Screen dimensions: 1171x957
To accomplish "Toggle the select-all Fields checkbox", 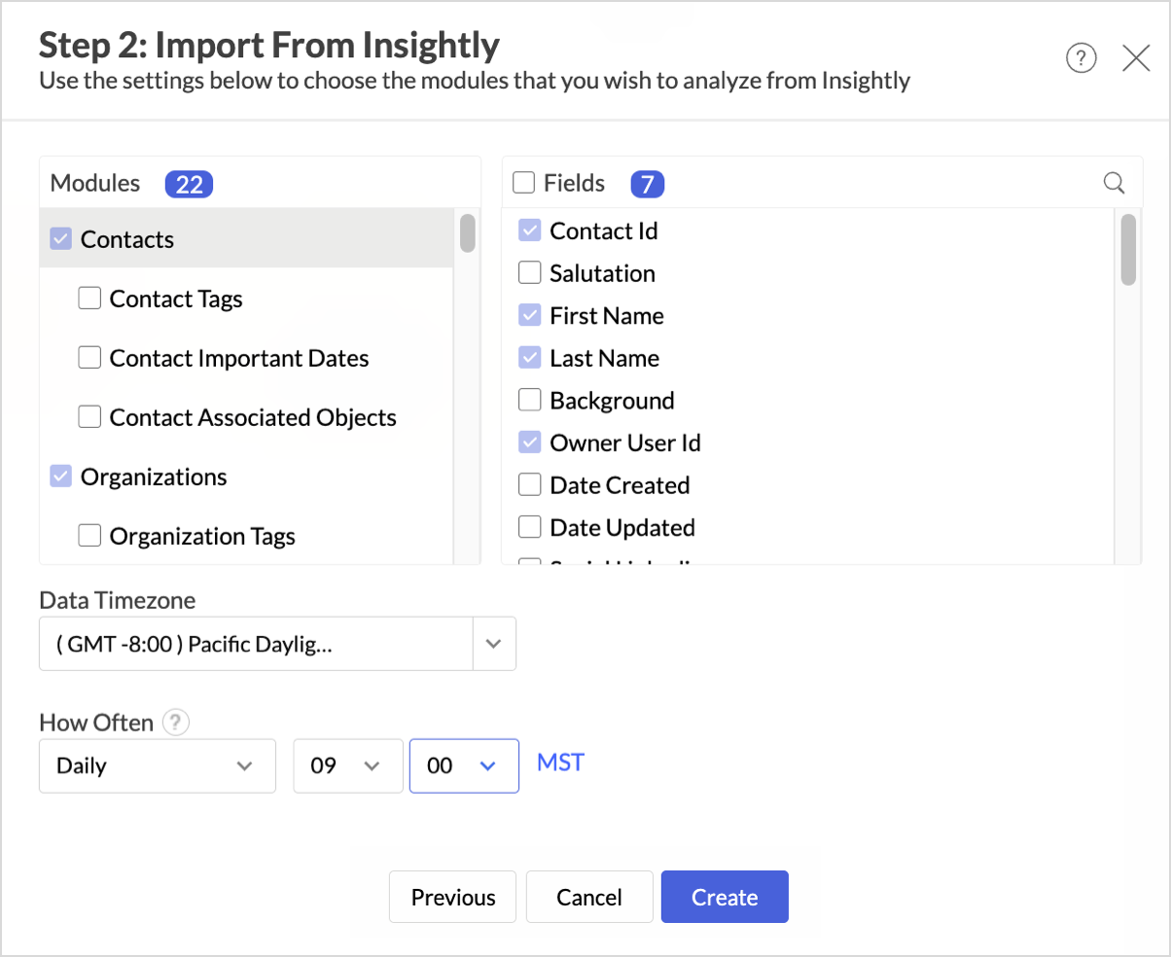I will 523,183.
